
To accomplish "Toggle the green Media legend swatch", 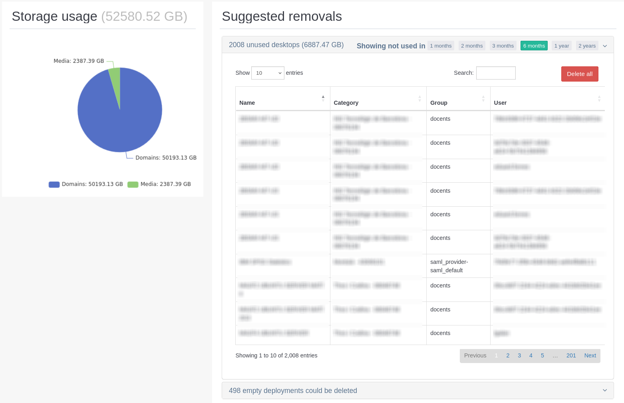I will [x=133, y=184].
